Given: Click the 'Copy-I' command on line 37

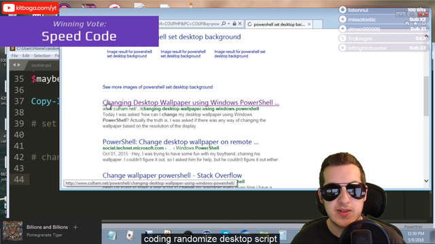Looking at the screenshot, I should point(46,101).
